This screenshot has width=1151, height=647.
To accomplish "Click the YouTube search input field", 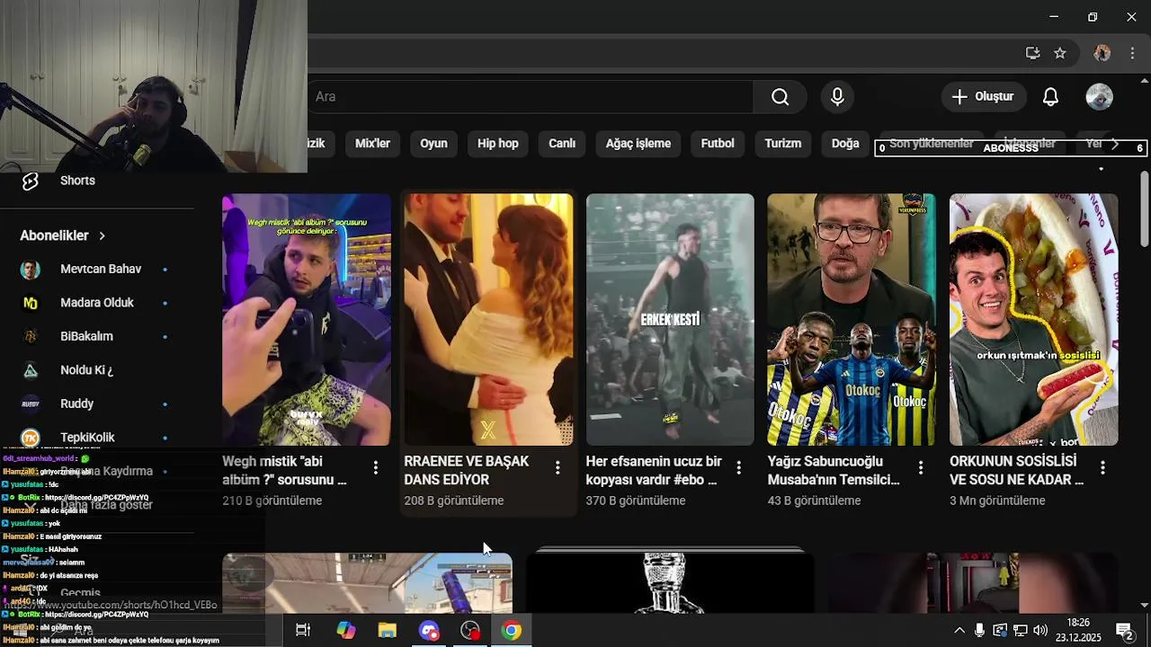I will (x=531, y=97).
